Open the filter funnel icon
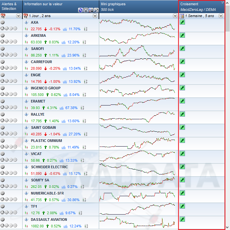Screen dimensions: 230x230 [85, 10]
